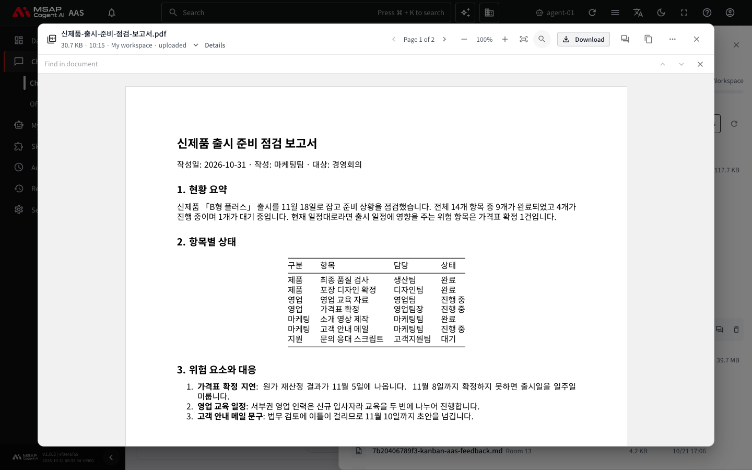Open the AI sparkle assistant button
752x470 pixels.
tap(465, 13)
